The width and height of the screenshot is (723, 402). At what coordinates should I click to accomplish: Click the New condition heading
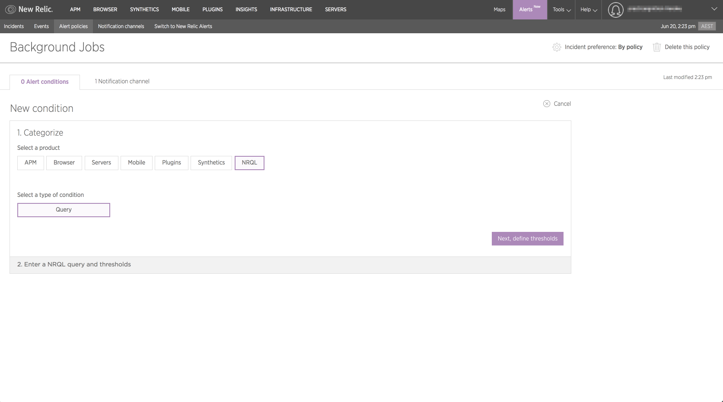42,108
